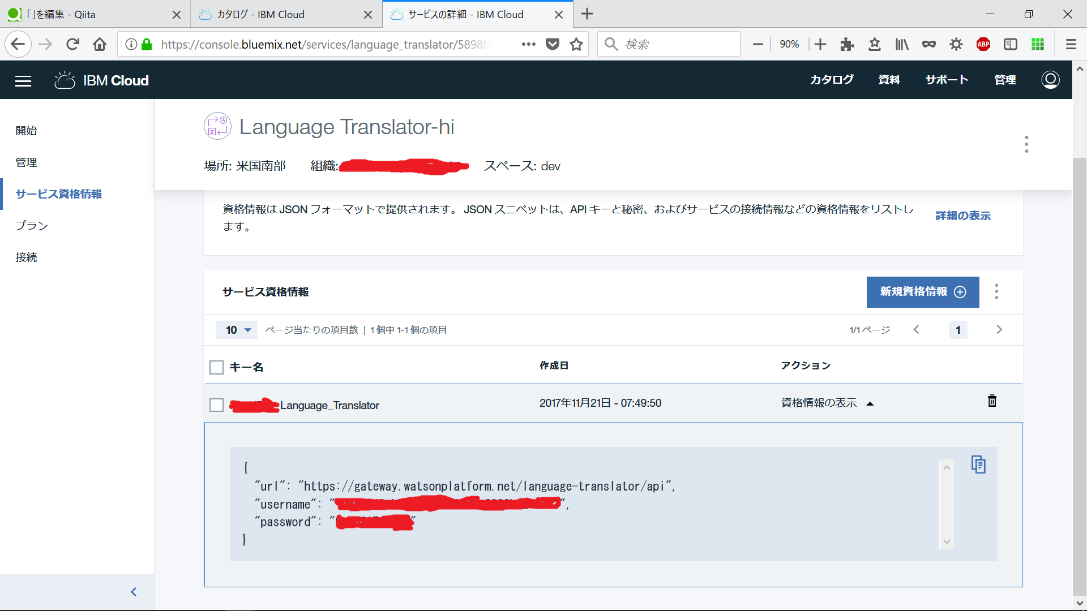Open the Adblock Plus extension icon
The height and width of the screenshot is (611, 1087).
(x=983, y=44)
